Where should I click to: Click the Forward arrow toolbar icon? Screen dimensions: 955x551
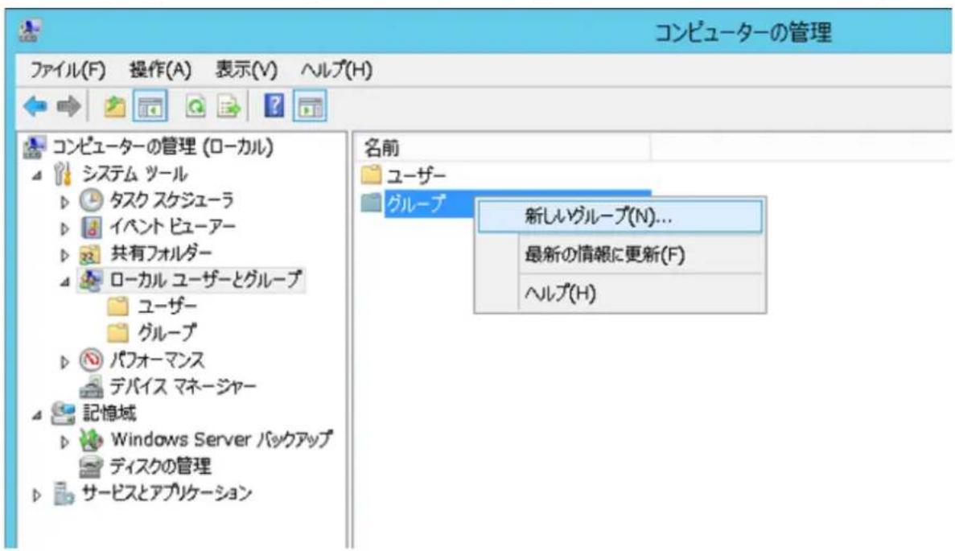(68, 106)
